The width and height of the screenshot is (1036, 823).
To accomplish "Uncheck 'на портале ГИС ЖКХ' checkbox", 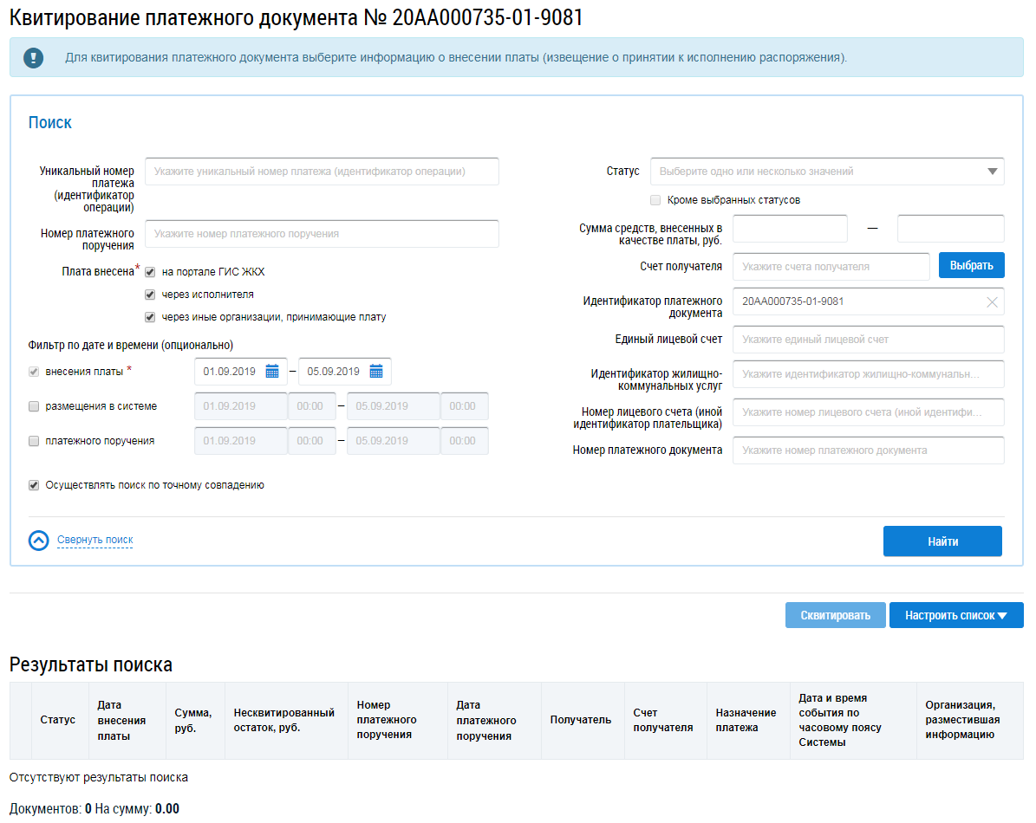I will pos(150,272).
